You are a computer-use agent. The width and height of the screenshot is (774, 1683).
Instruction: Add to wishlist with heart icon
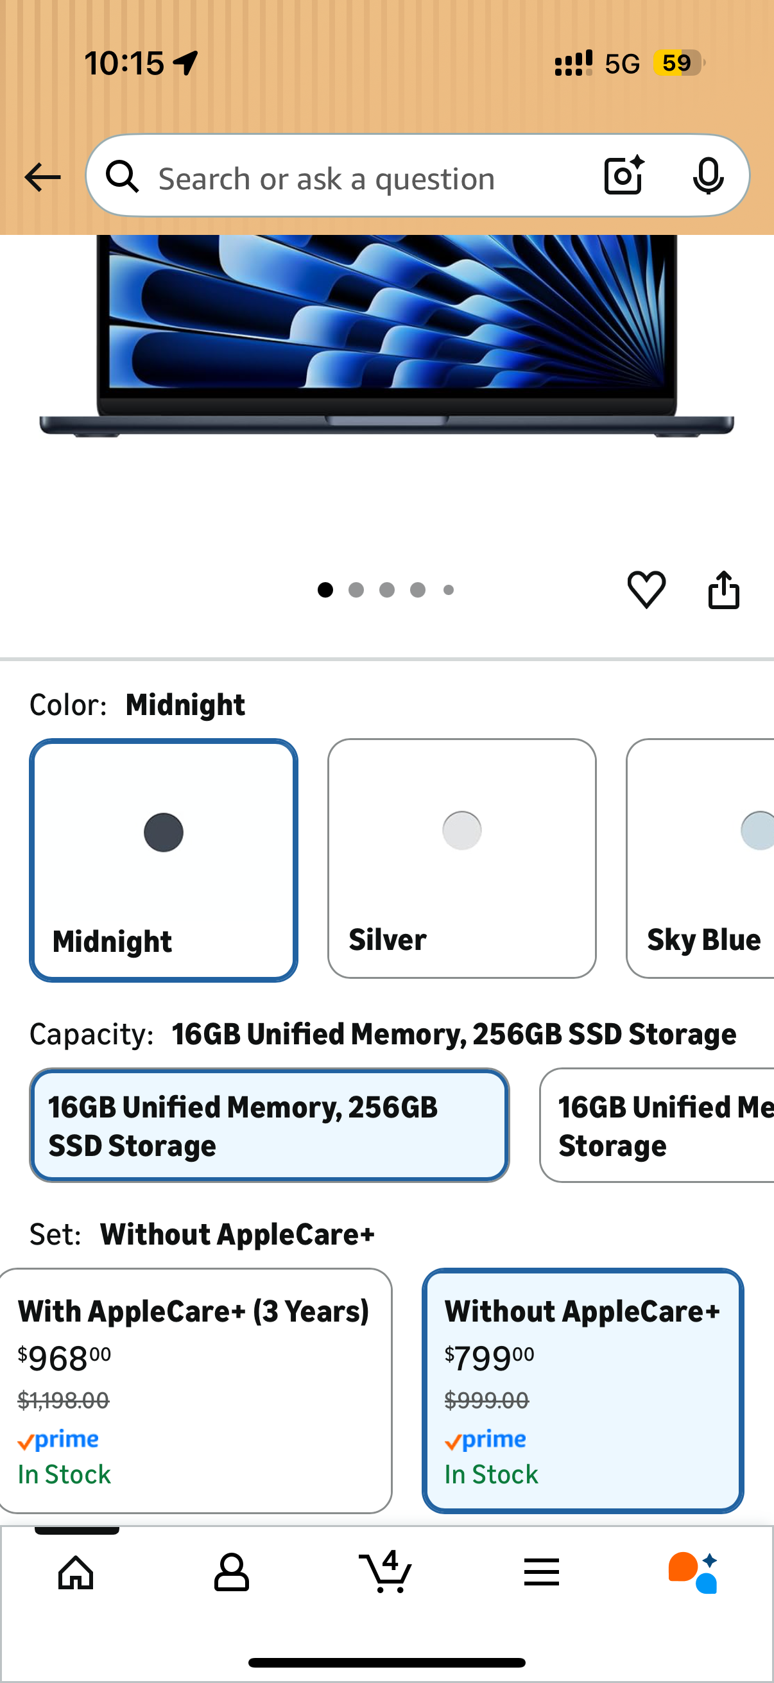[646, 589]
